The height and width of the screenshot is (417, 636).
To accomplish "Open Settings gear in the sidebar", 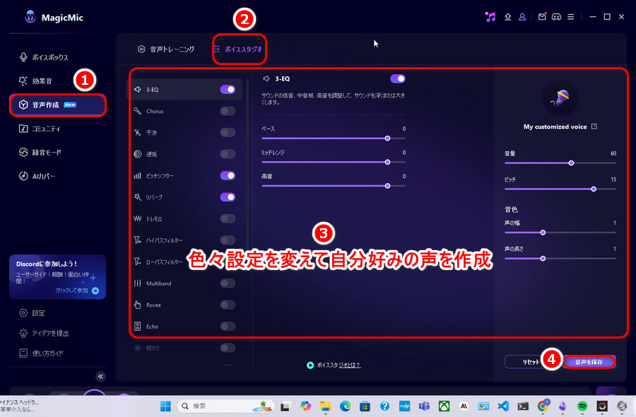I will [24, 312].
